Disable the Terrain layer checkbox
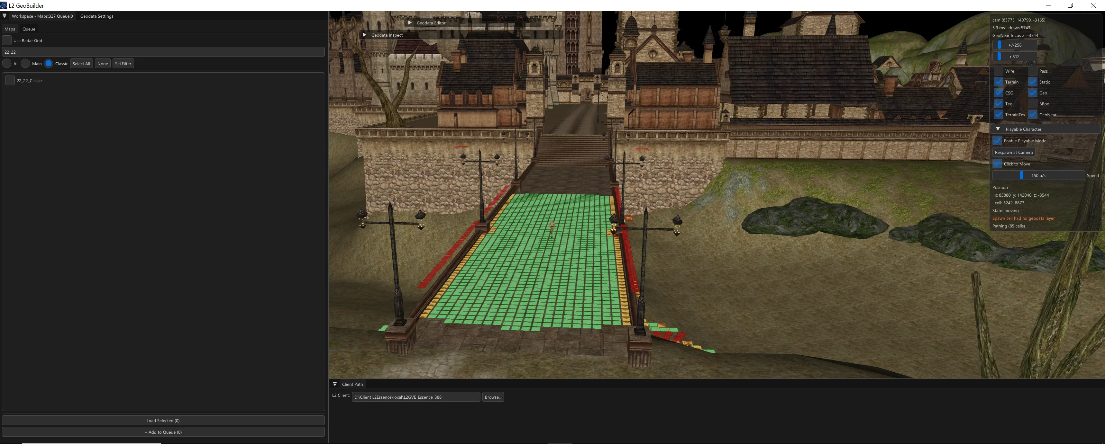 click(x=998, y=82)
